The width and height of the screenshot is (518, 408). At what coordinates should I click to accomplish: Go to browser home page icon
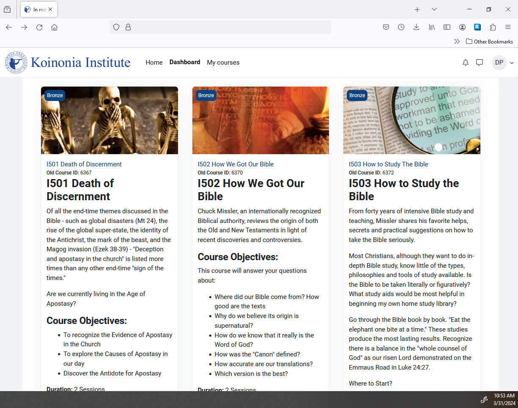click(x=54, y=27)
